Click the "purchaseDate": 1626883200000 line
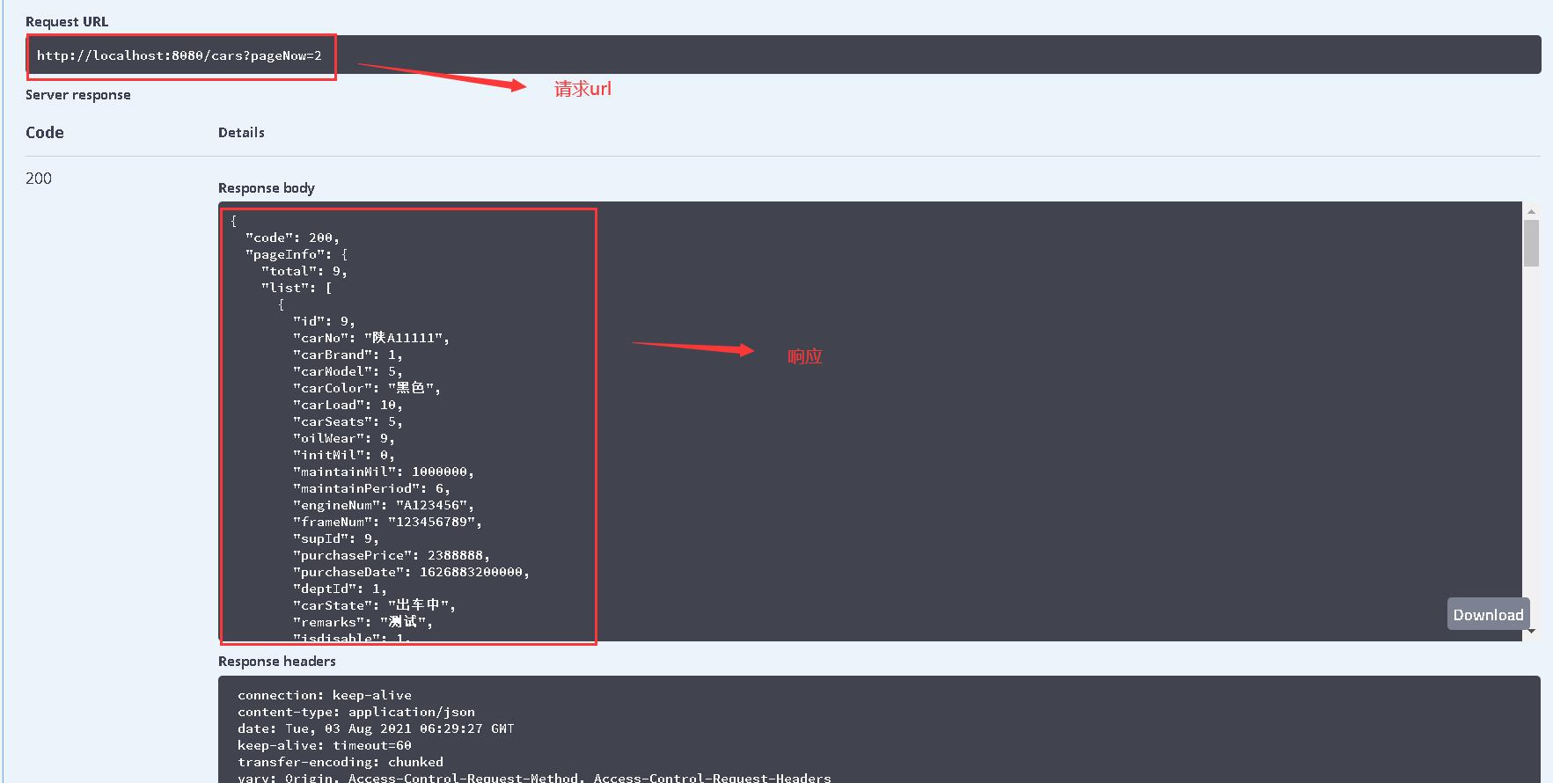This screenshot has height=783, width=1553. tap(411, 572)
